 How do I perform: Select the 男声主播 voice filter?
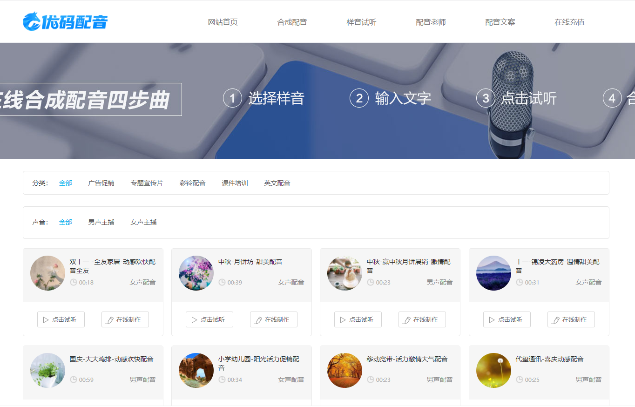coord(101,222)
